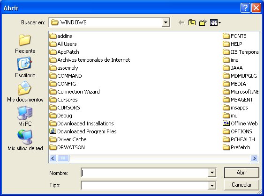Click inside the Nombre text field
The width and height of the screenshot is (264, 196).
click(x=144, y=173)
